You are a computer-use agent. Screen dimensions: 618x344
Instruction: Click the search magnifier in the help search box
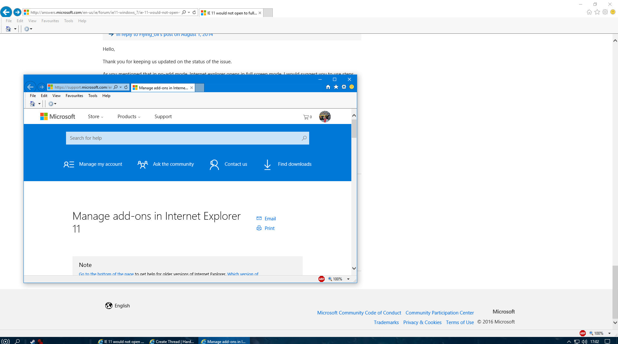pos(304,138)
